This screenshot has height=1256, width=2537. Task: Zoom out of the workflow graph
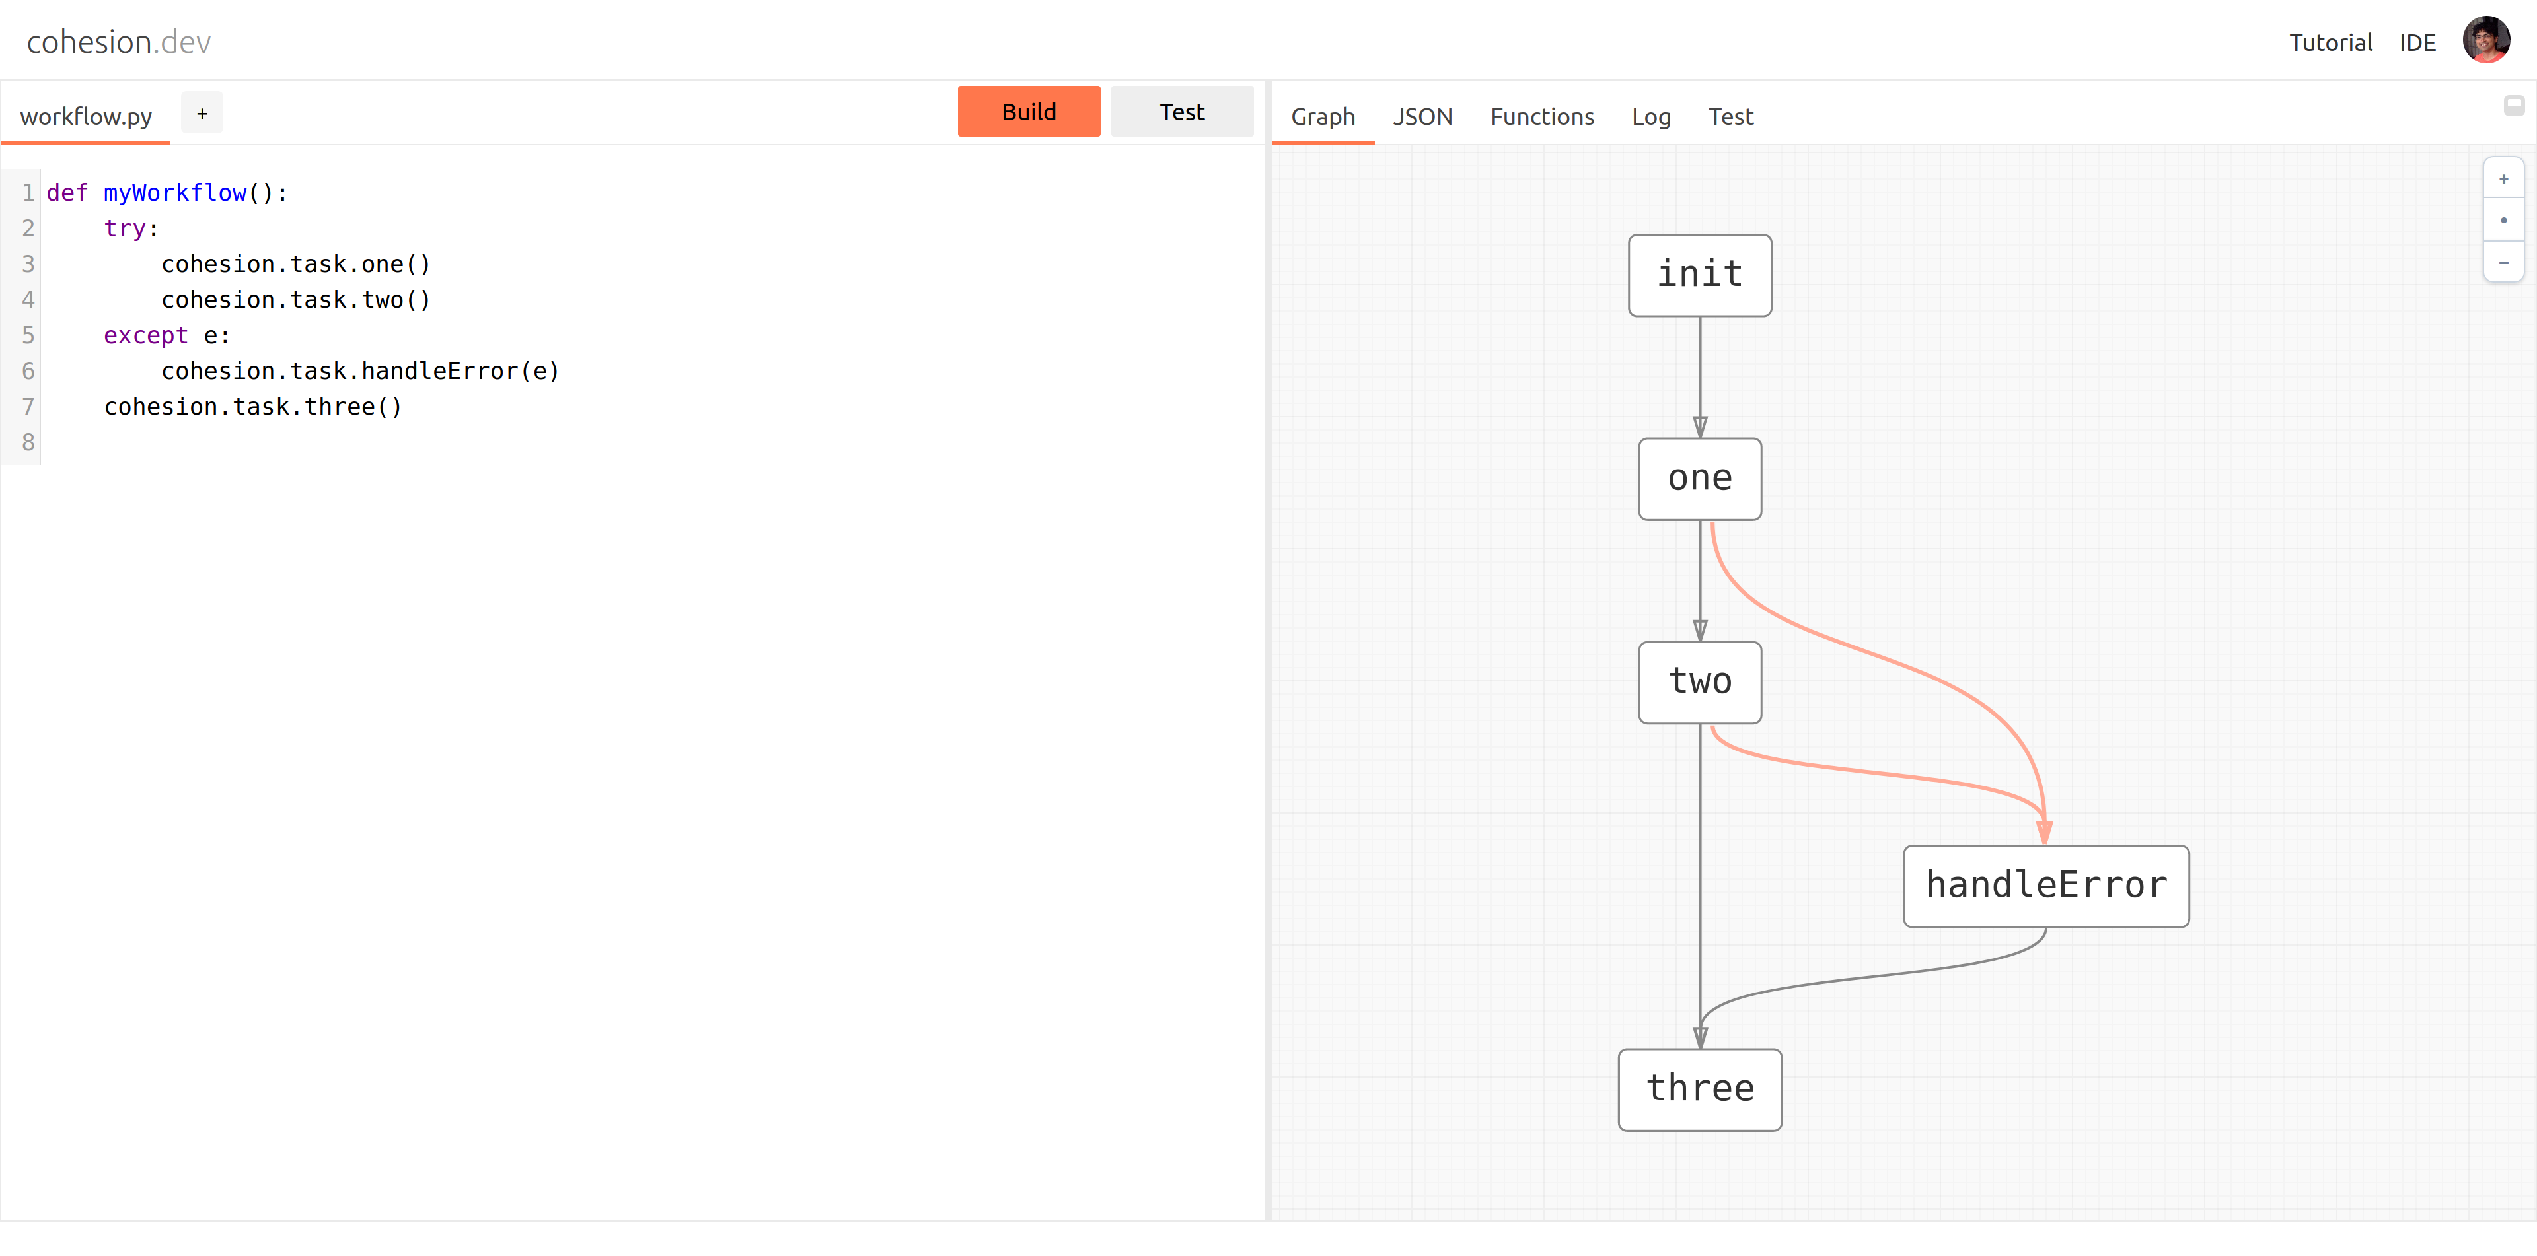pyautogui.click(x=2503, y=263)
